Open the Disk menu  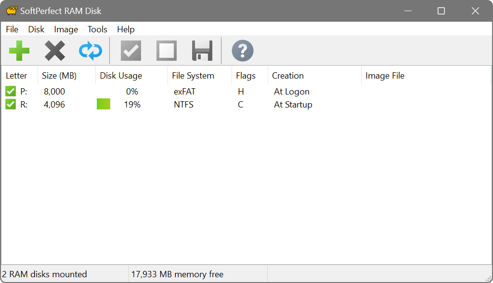pos(36,29)
